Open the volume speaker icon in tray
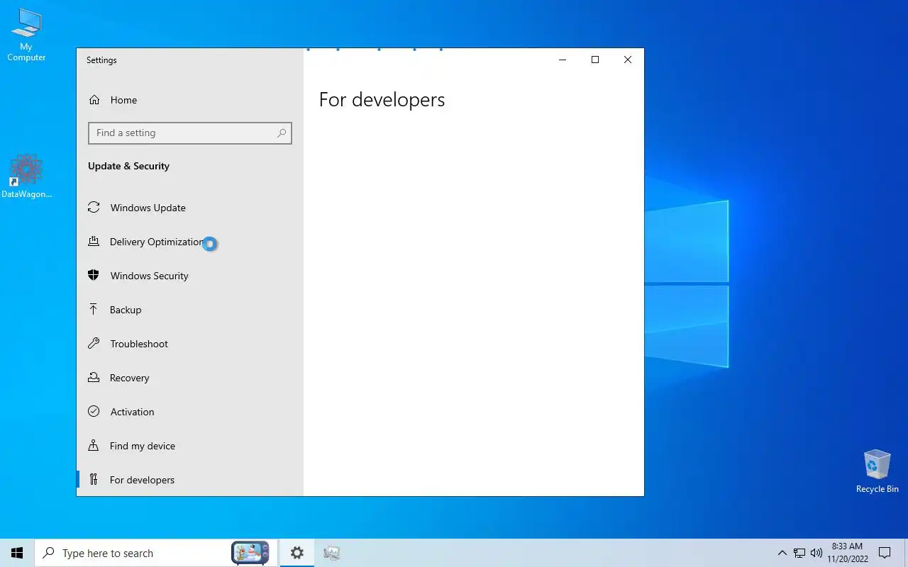The width and height of the screenshot is (908, 567). click(816, 553)
